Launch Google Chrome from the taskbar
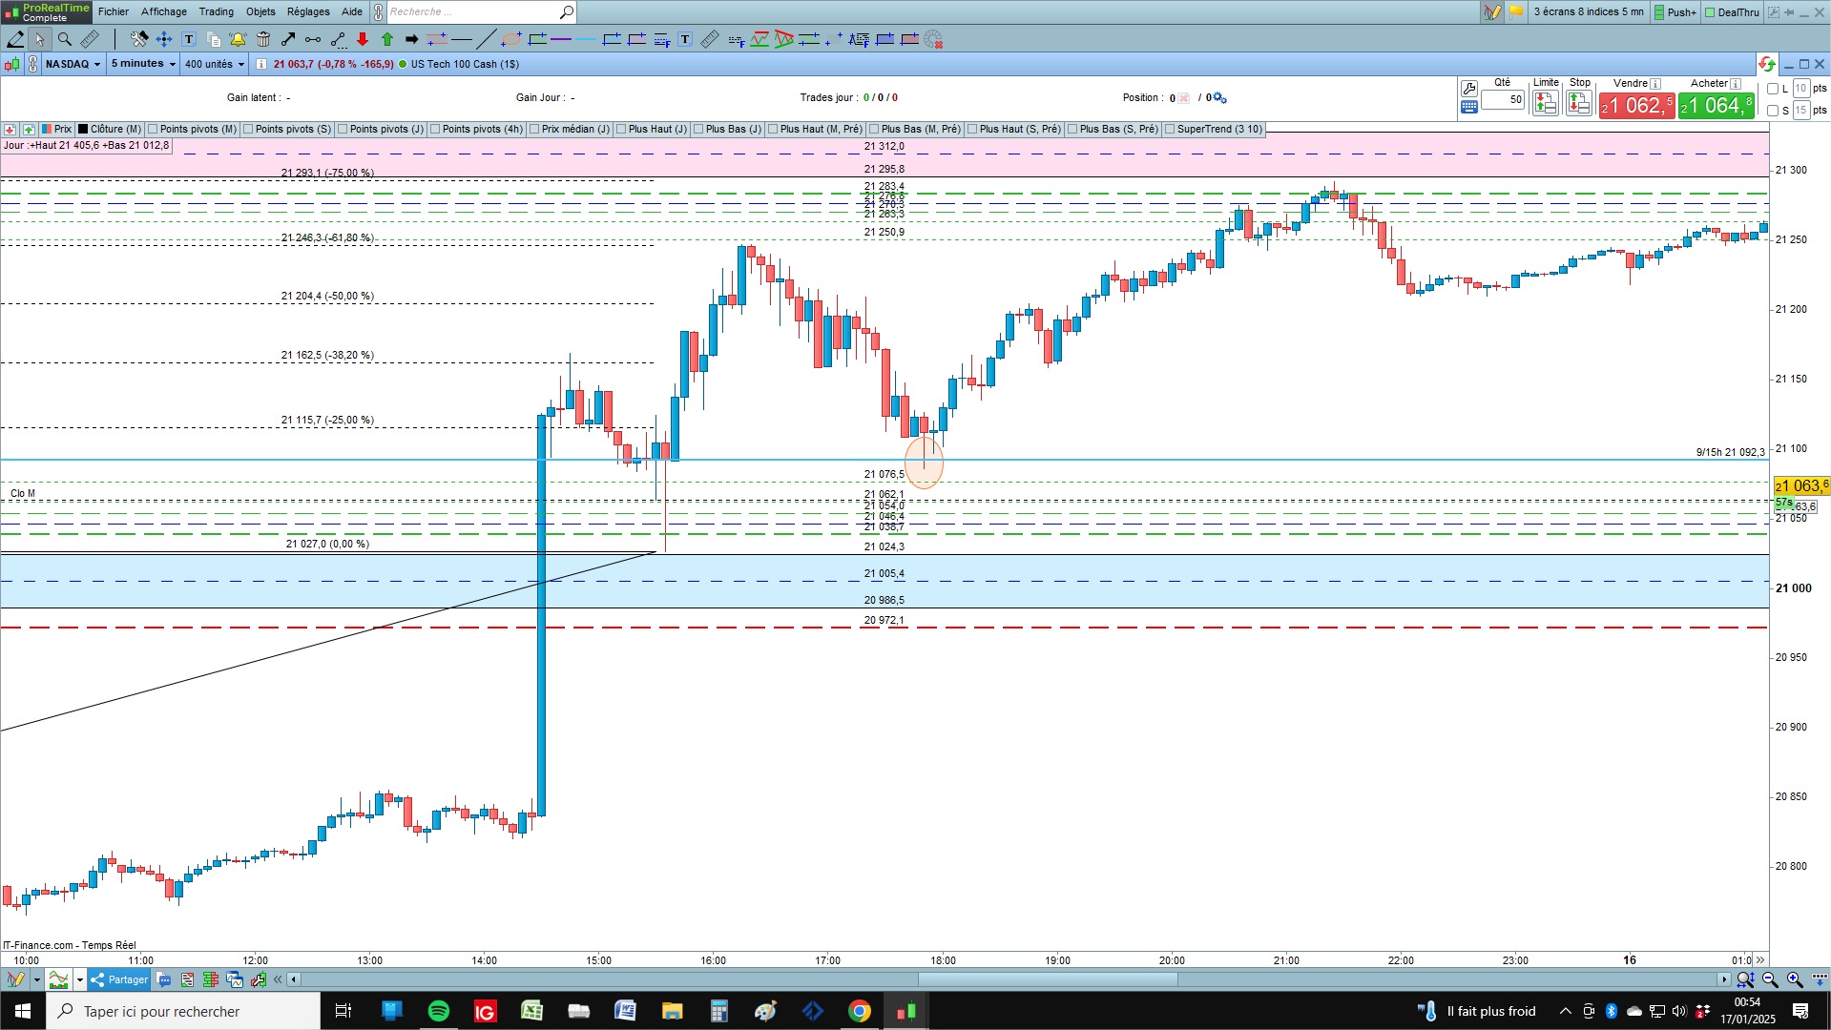Viewport: 1831px width, 1030px height. (x=860, y=1011)
